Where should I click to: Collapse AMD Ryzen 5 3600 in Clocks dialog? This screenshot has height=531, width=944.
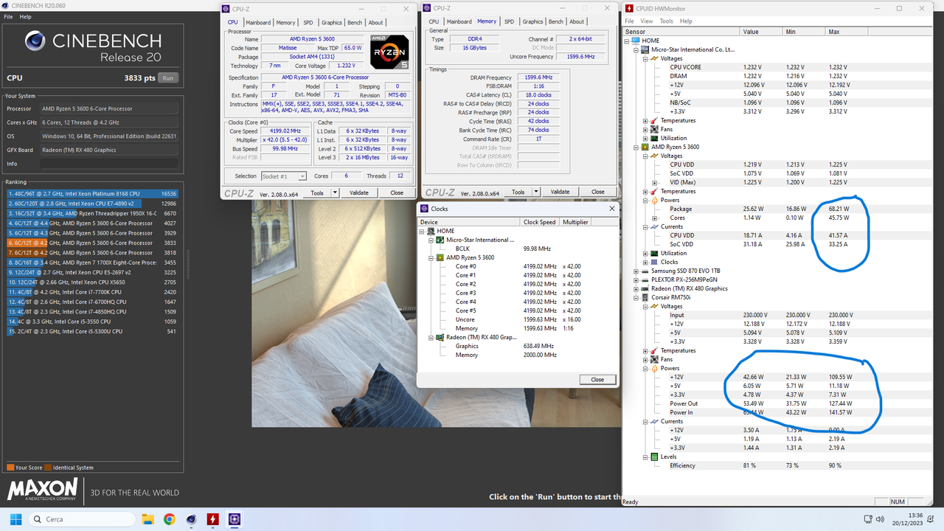(432, 257)
